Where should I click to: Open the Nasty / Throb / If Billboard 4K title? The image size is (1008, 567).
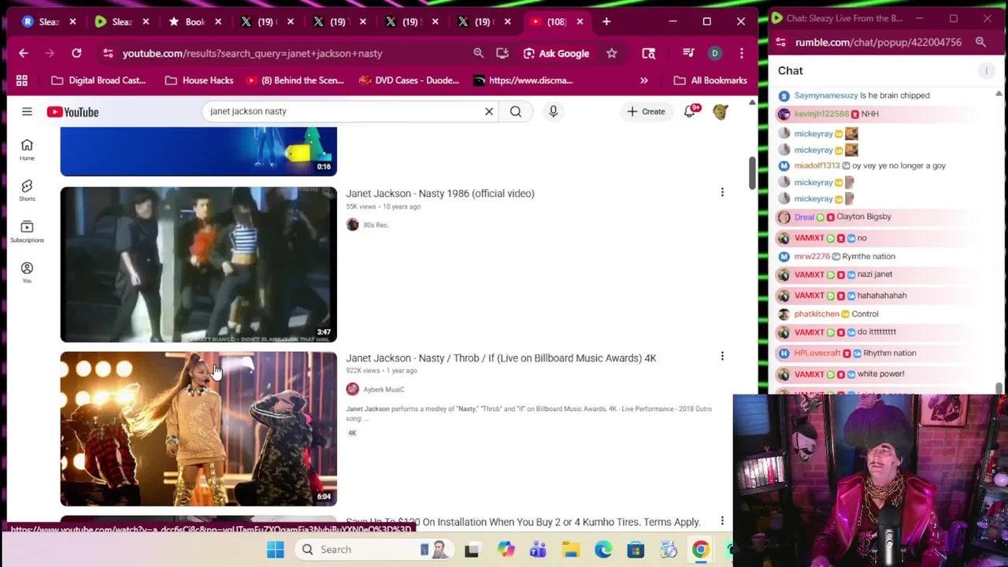(501, 358)
